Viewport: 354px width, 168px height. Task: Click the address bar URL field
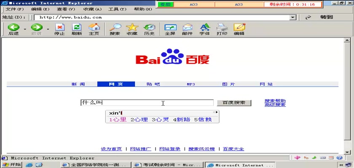click(x=163, y=17)
